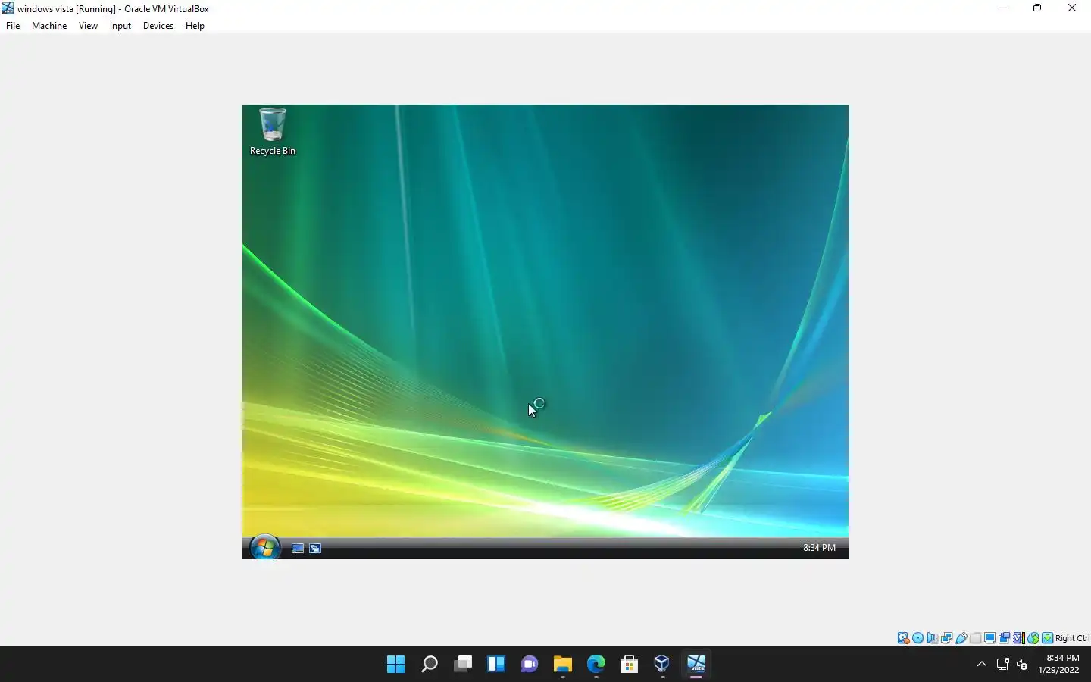Open Microsoft Store on host taskbar
The height and width of the screenshot is (682, 1091).
(629, 665)
